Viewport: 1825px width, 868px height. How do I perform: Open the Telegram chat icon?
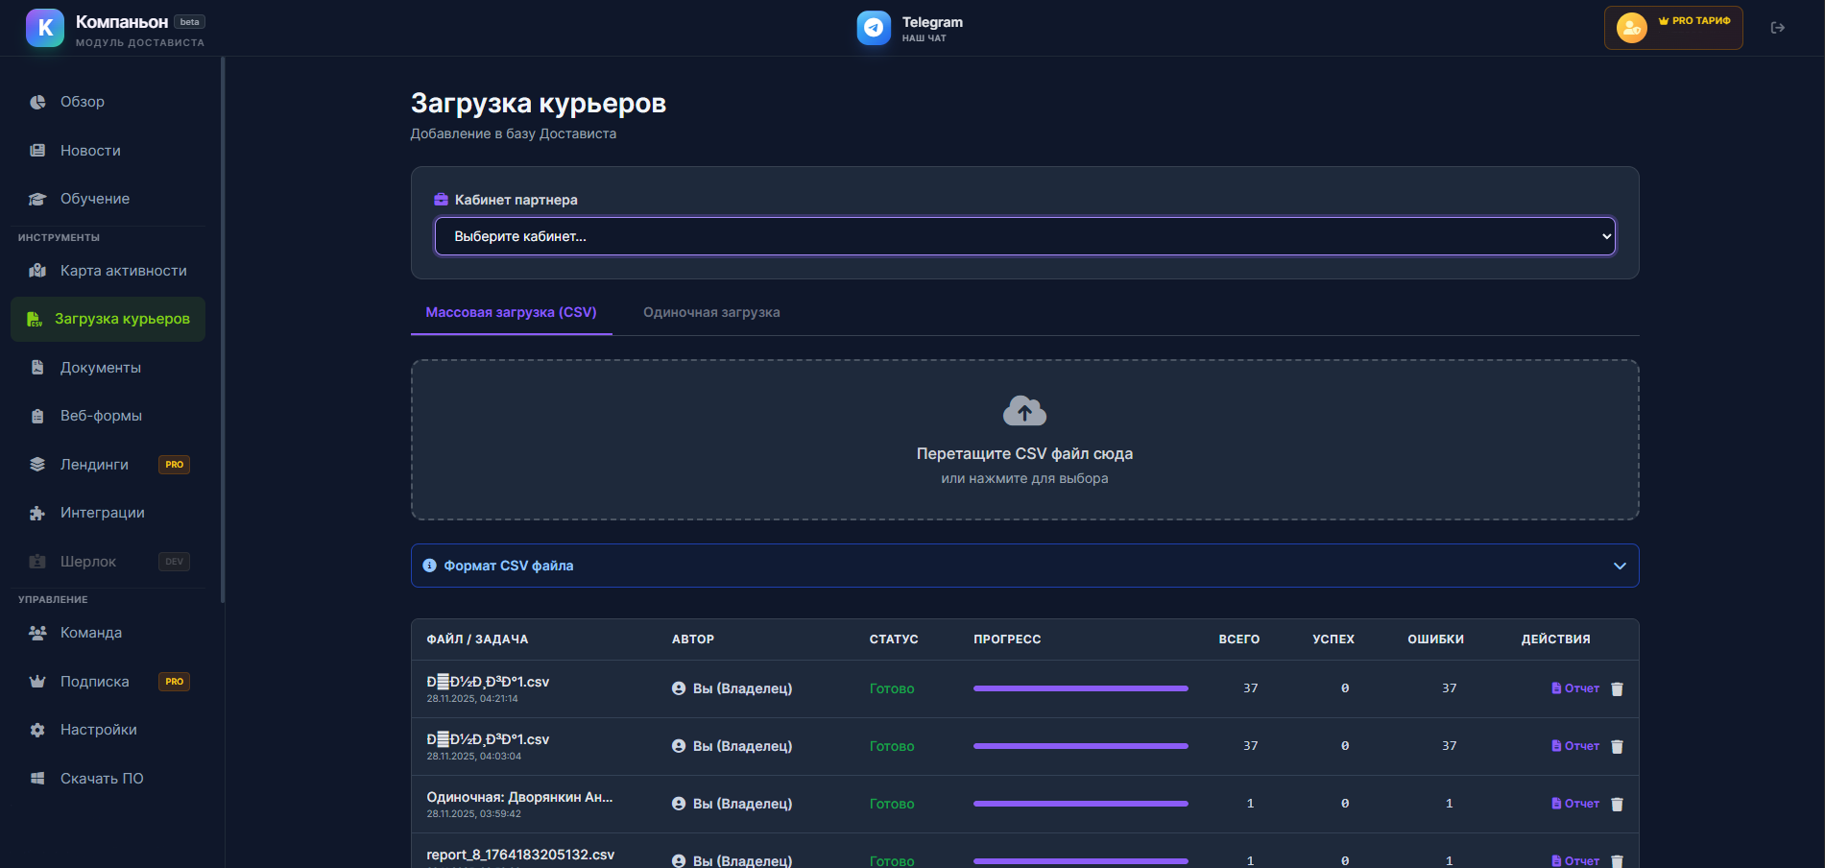(x=874, y=28)
